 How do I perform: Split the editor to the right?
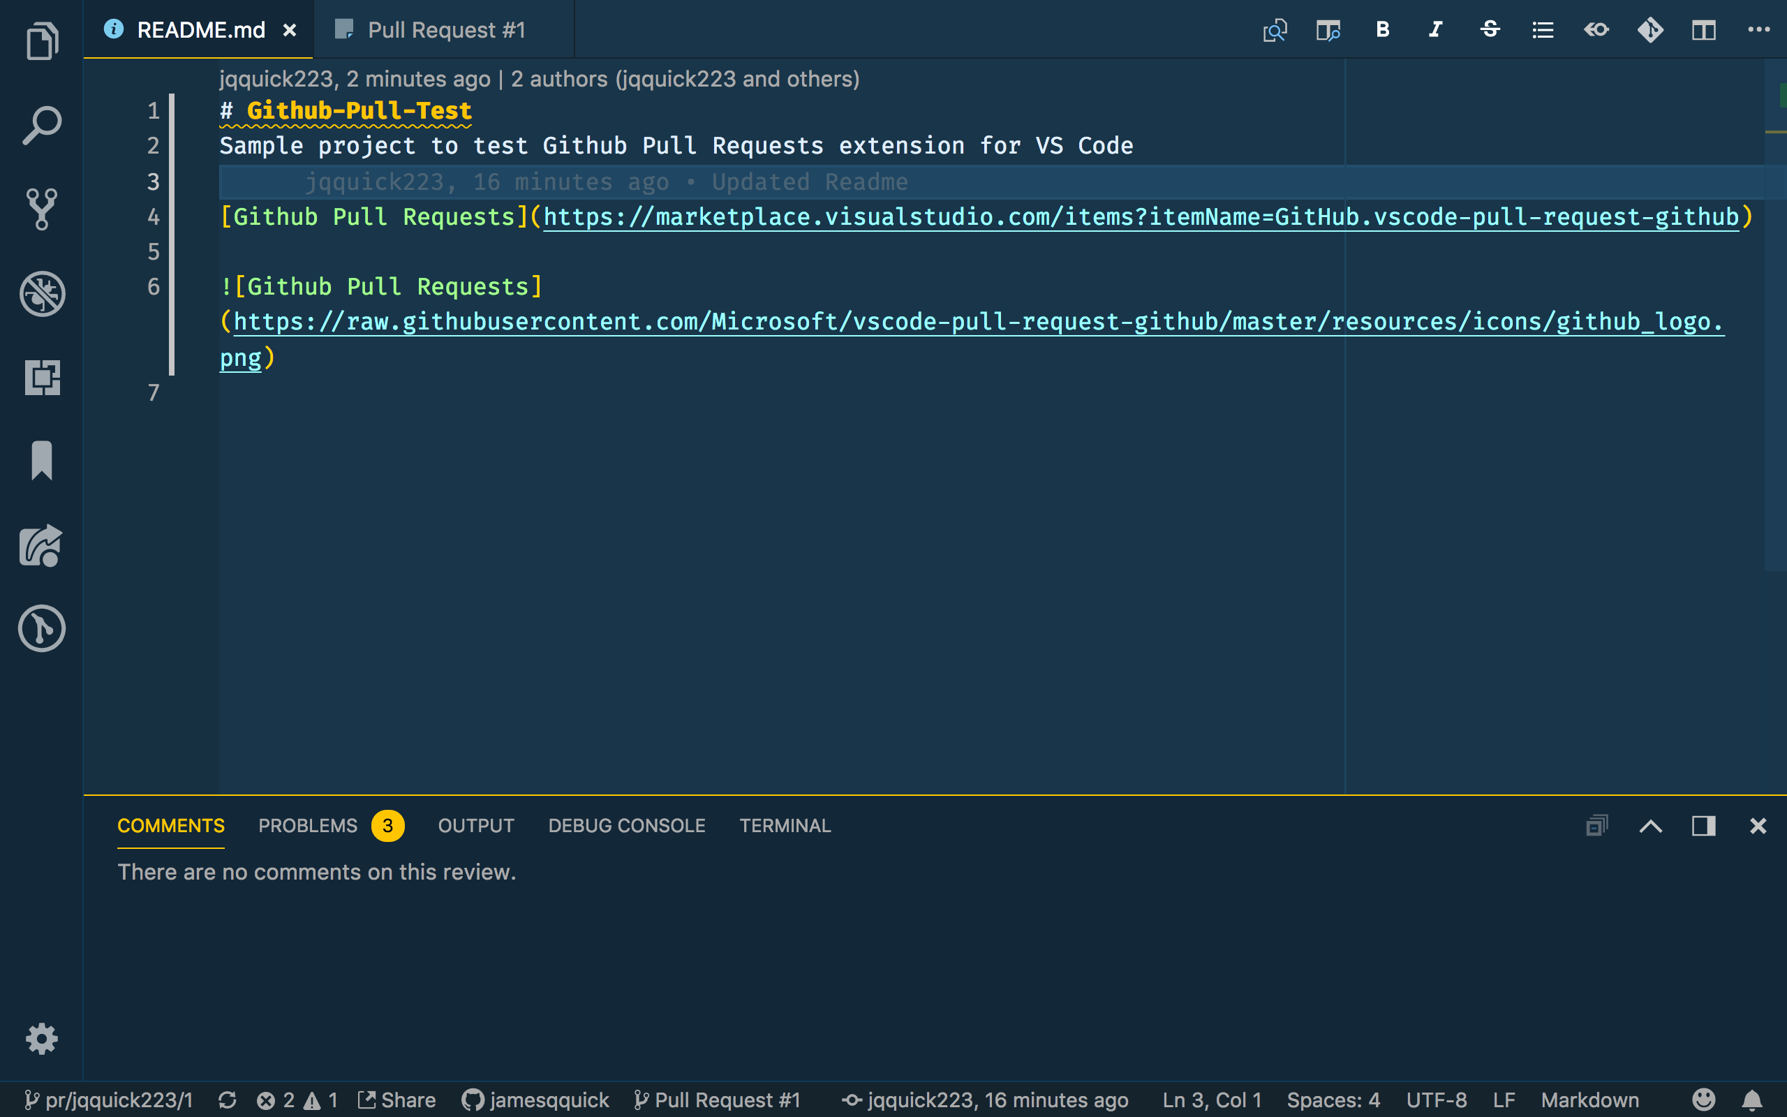tap(1705, 30)
